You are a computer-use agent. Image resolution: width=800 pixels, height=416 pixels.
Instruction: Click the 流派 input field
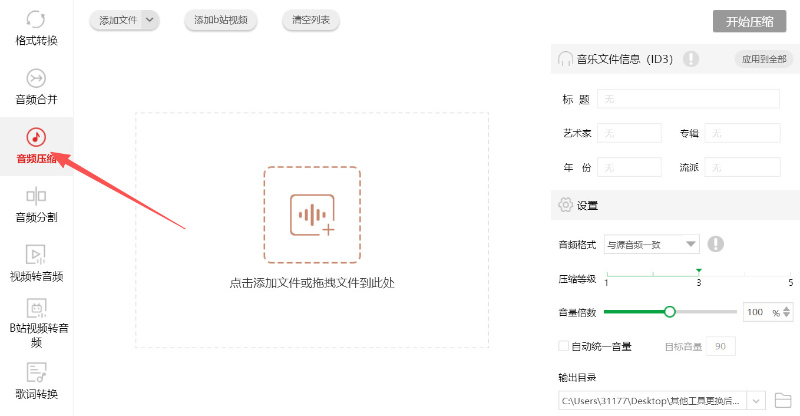coord(742,167)
